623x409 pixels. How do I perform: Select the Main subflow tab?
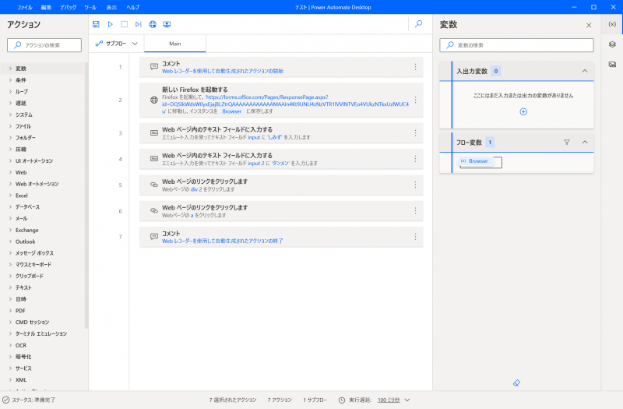pos(174,44)
